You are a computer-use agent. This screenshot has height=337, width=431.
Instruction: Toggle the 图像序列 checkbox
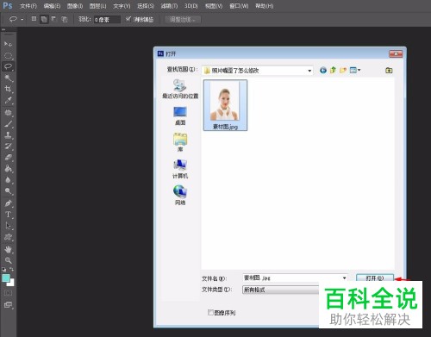(210, 312)
